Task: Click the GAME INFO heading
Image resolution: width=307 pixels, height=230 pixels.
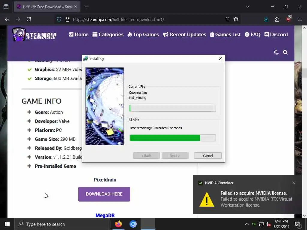Action: pyautogui.click(x=41, y=101)
